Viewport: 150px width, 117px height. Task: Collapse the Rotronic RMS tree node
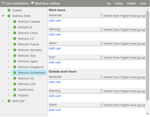pyautogui.click(x=3, y=16)
